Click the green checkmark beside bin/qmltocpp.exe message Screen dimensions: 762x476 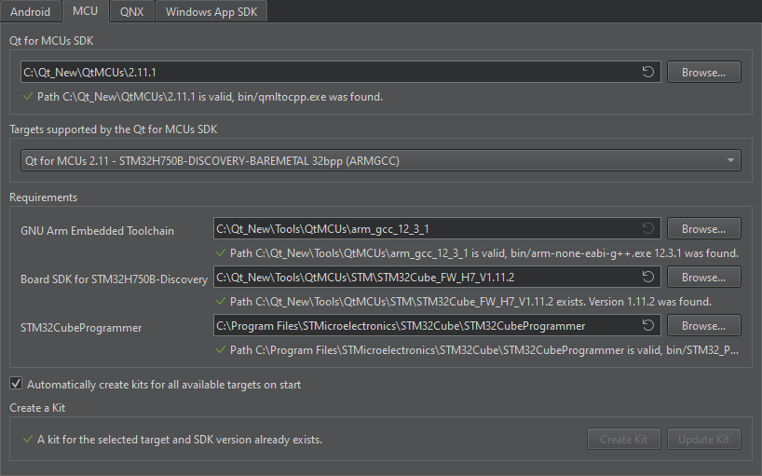click(x=28, y=97)
